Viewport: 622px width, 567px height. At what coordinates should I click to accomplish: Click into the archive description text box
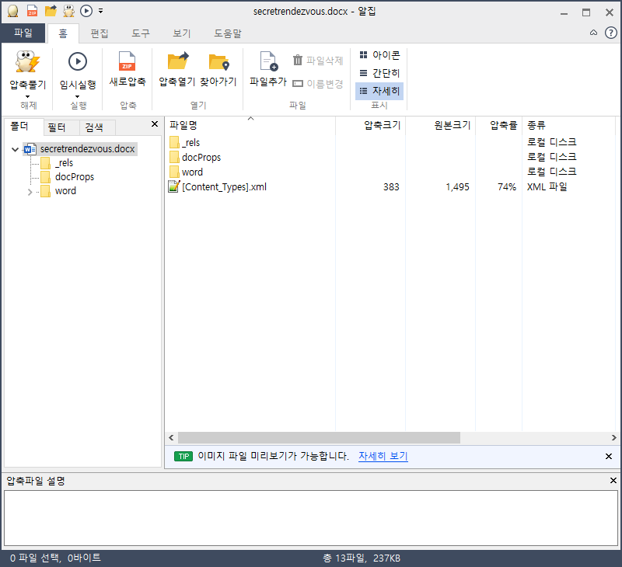(310, 518)
